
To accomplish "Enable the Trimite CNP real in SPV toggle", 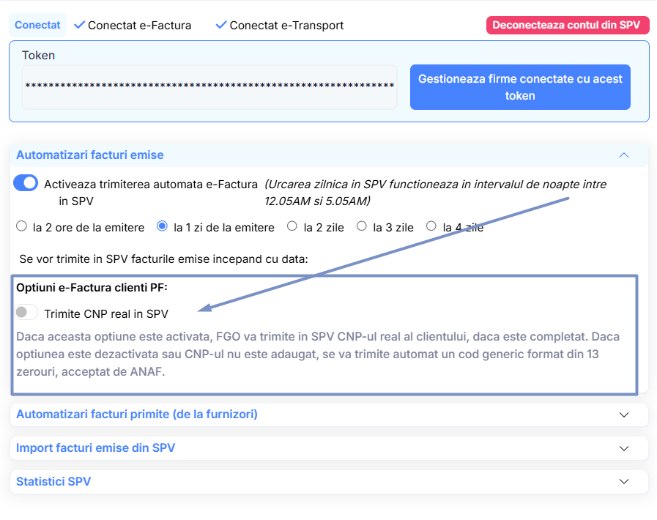I will point(26,313).
